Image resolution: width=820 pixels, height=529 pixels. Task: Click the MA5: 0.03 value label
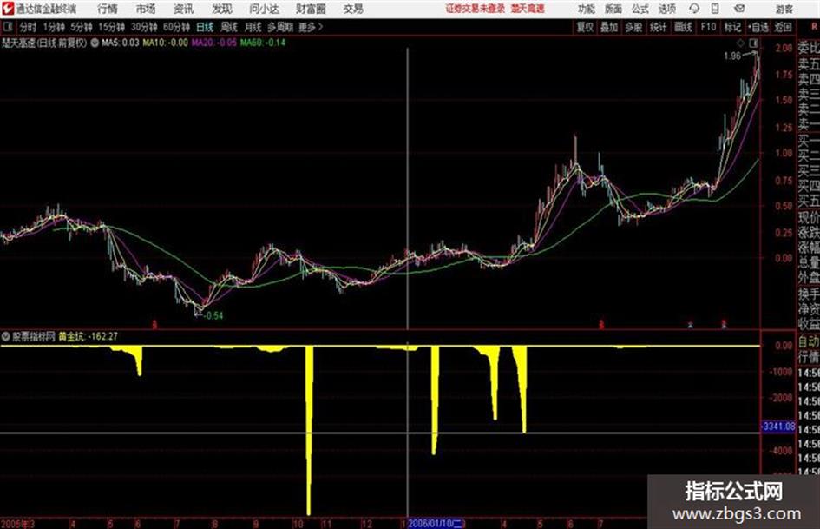click(121, 43)
